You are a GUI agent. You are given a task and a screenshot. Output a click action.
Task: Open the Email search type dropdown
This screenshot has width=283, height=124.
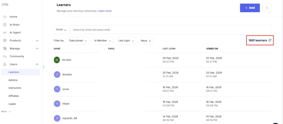coord(61,30)
